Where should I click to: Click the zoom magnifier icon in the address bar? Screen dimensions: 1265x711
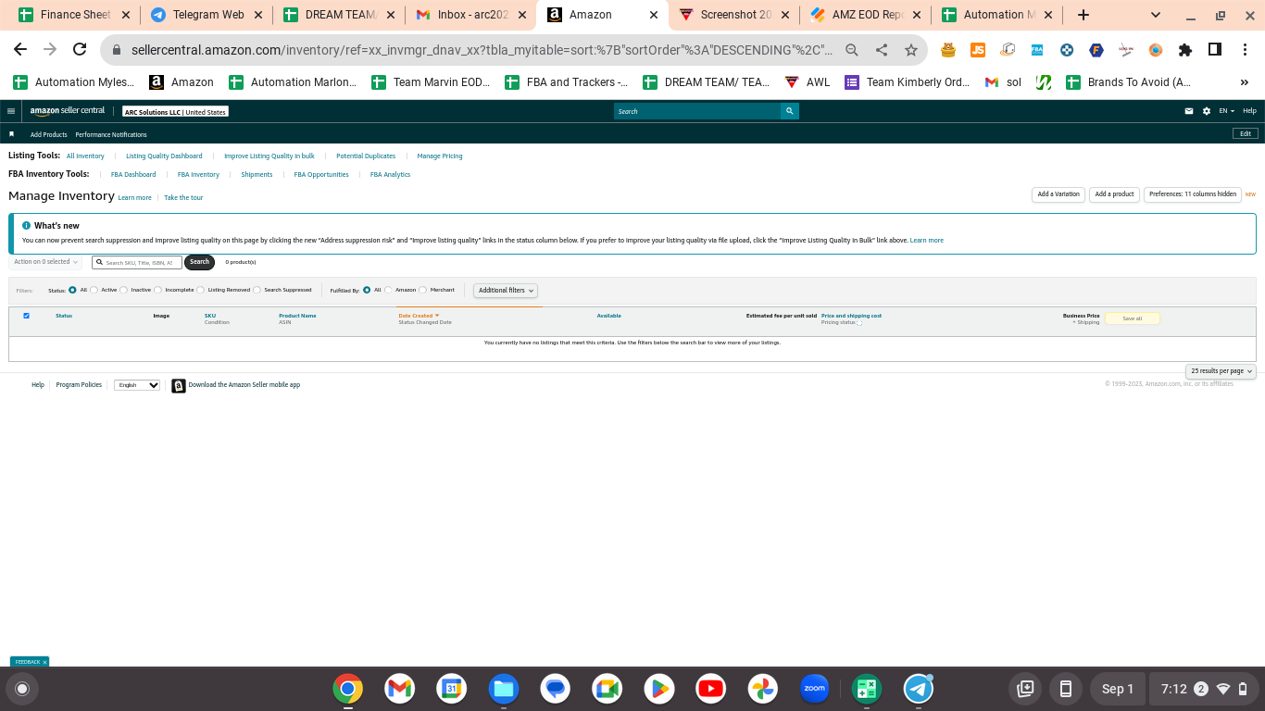point(852,50)
